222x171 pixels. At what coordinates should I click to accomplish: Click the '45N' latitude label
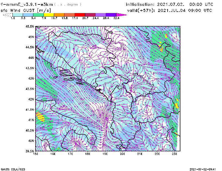31,37
